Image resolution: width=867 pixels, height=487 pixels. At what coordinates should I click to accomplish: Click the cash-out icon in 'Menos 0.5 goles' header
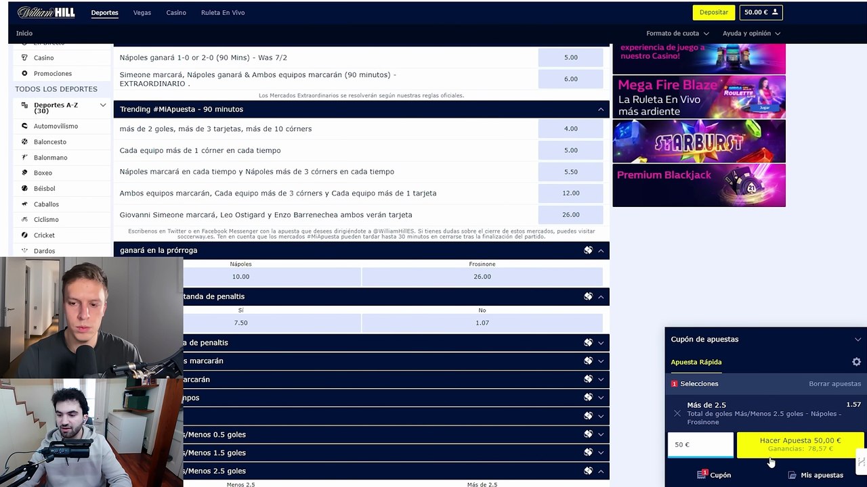click(588, 434)
